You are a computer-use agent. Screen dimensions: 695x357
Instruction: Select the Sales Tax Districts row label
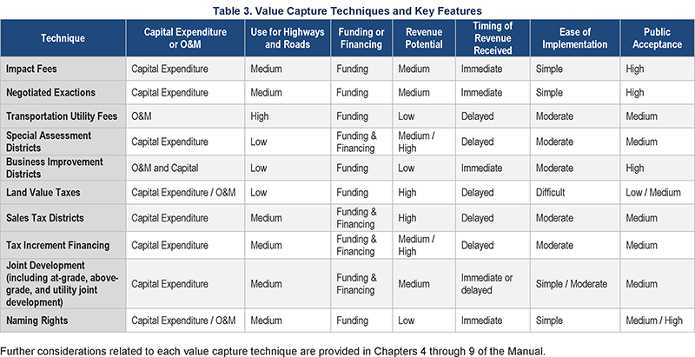pyautogui.click(x=63, y=218)
